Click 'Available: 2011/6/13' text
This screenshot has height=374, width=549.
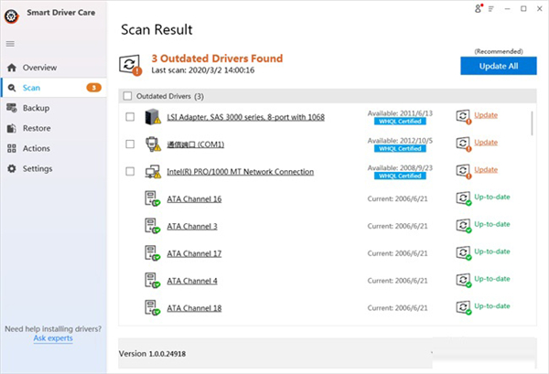pos(400,113)
